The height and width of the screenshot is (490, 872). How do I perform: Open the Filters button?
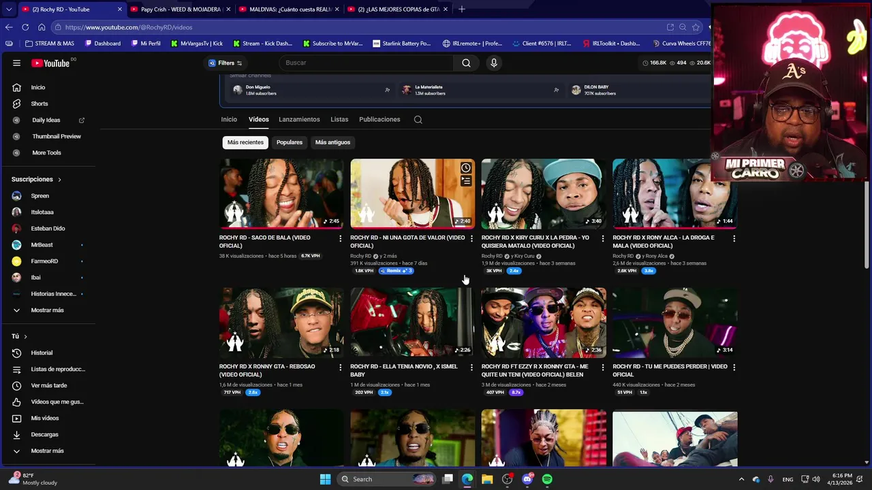tap(226, 63)
